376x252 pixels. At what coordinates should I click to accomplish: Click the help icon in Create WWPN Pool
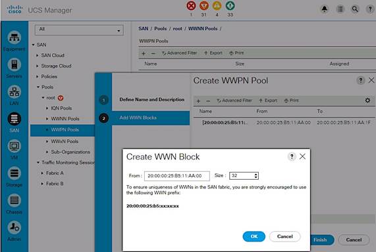360,81
